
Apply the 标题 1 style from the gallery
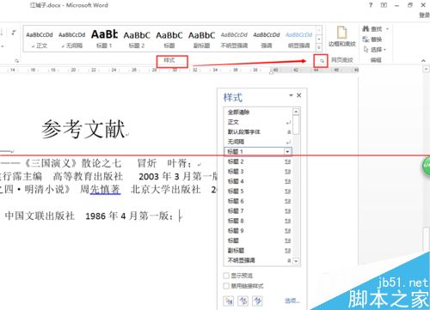point(104,40)
